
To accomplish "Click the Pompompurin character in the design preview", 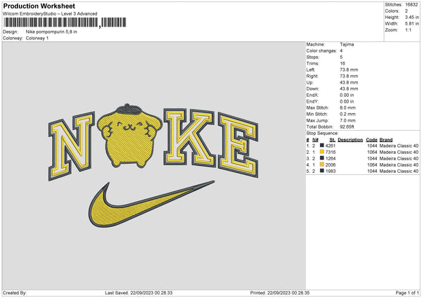I will pos(129,136).
